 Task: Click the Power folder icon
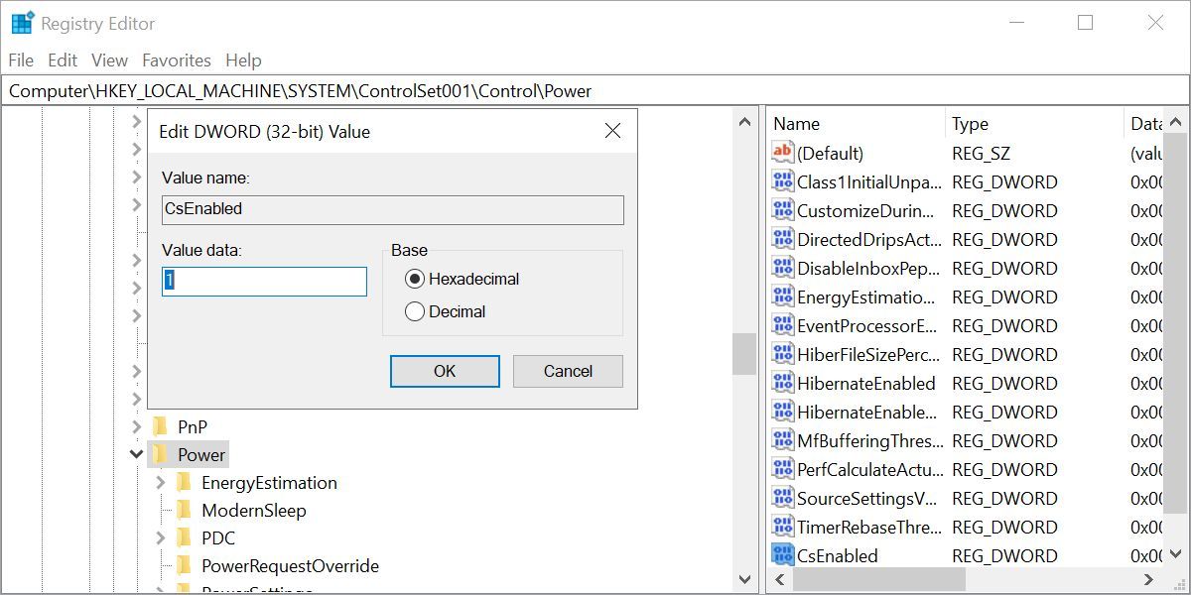click(x=160, y=454)
